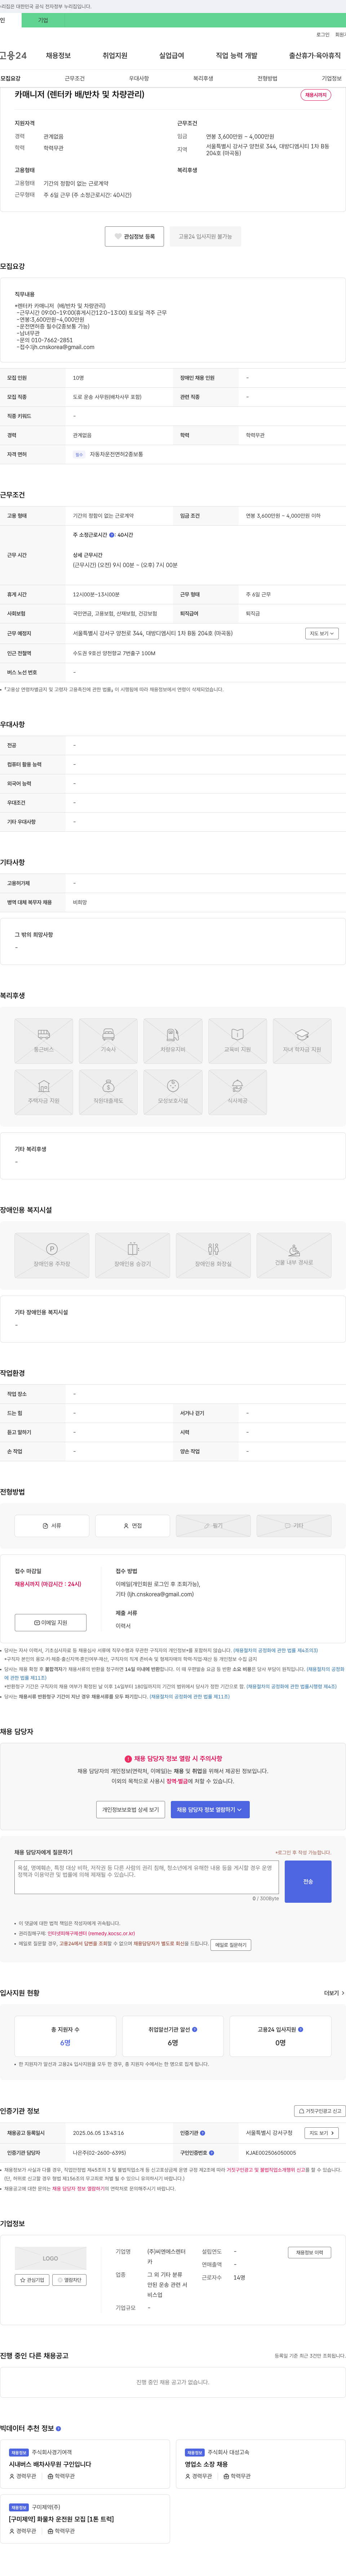This screenshot has height=2576, width=346.
Task: Click the 장애인용 승강기 icon
Action: [x=133, y=1255]
